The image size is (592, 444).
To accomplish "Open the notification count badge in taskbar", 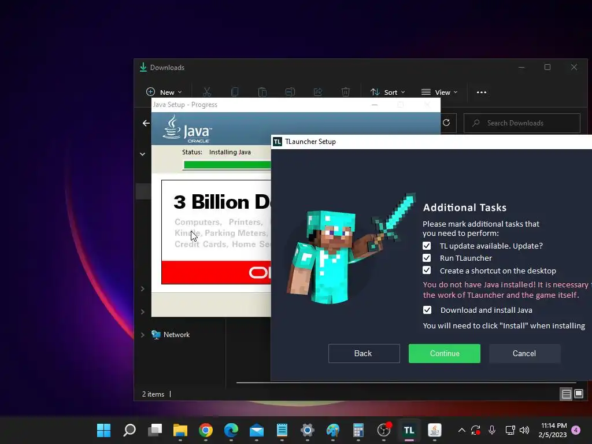I will pyautogui.click(x=576, y=430).
